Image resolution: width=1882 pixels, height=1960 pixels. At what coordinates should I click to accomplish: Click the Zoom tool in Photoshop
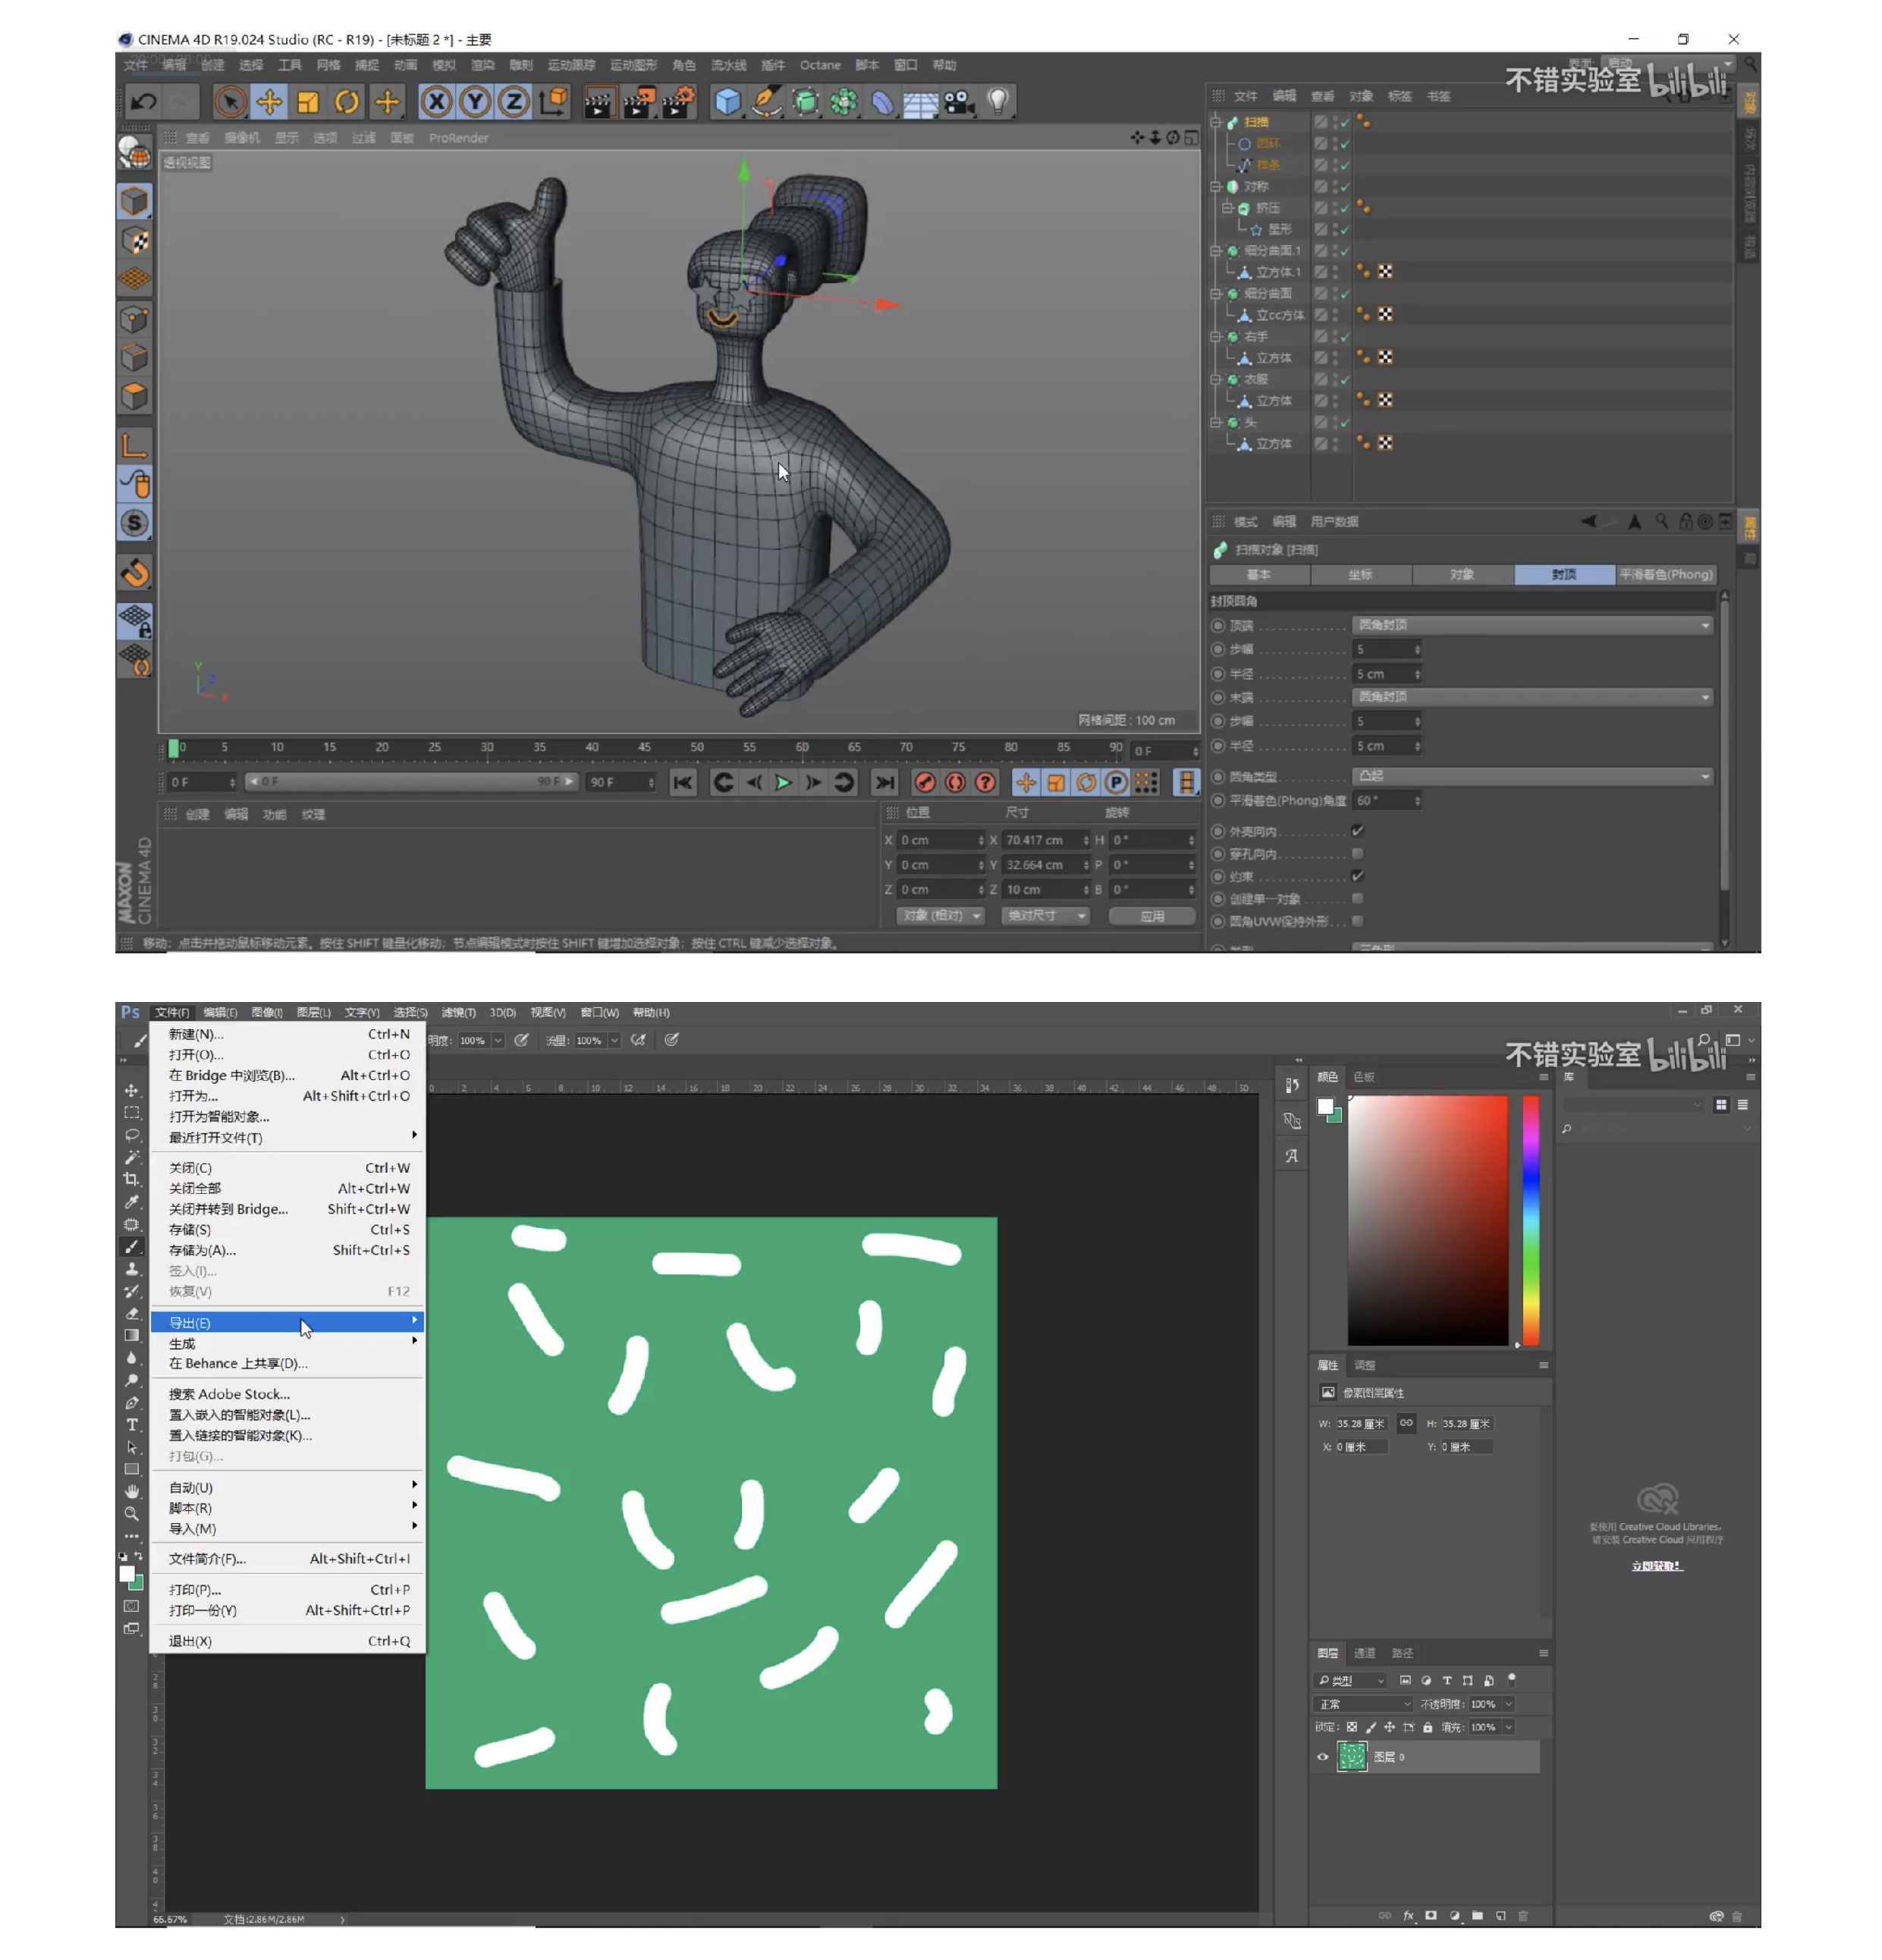(132, 1514)
